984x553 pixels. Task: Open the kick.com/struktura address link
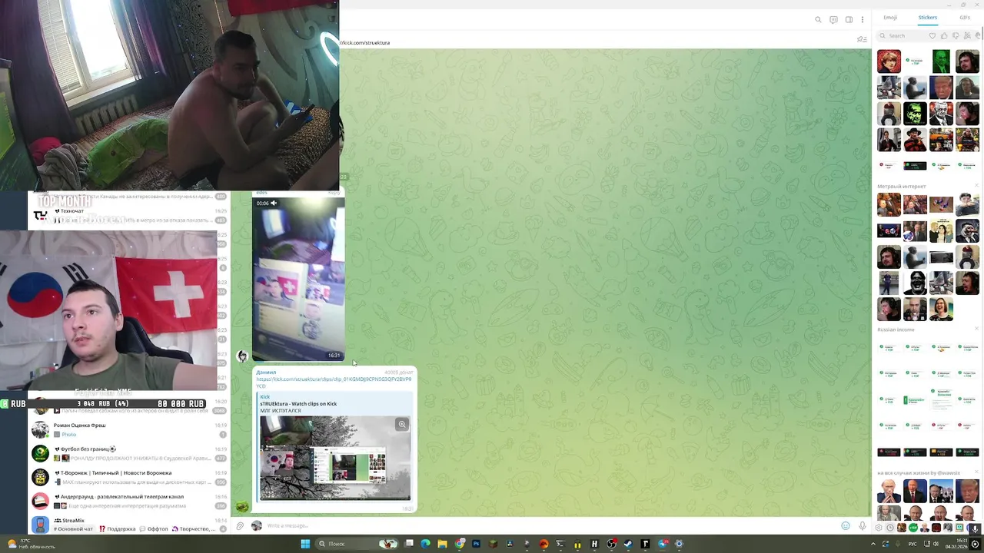coord(365,43)
